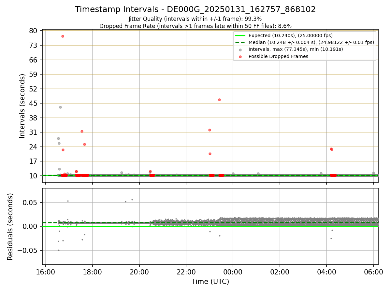Screen dimensions: 391x293
Task: Click the 80 tick label on the intervals axis
Action: (34, 31)
